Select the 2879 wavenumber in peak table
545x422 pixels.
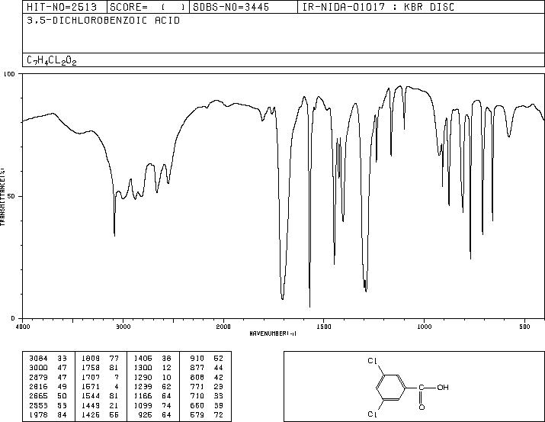[x=39, y=377]
